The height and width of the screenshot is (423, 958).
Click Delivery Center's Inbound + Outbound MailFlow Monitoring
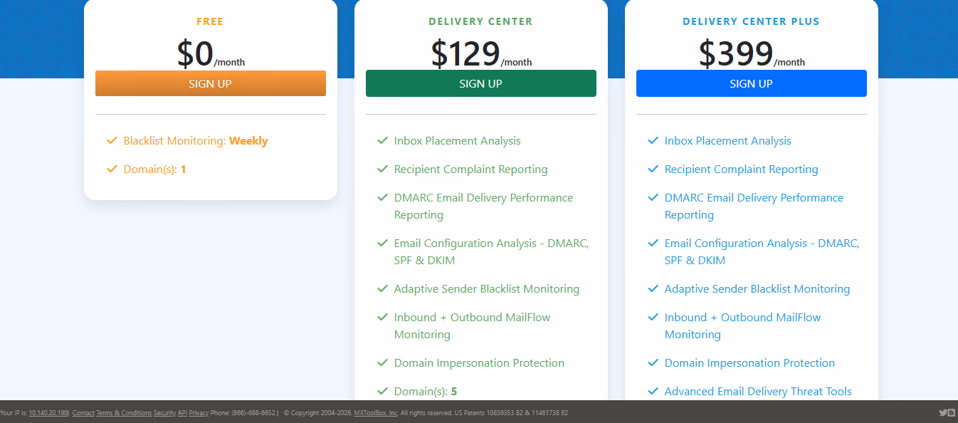tap(472, 326)
